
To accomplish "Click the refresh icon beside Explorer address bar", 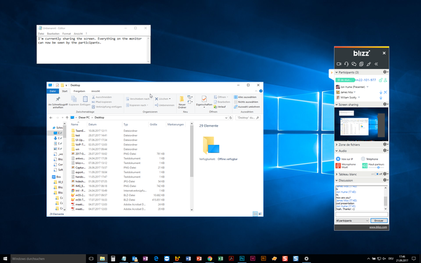I will pyautogui.click(x=230, y=118).
